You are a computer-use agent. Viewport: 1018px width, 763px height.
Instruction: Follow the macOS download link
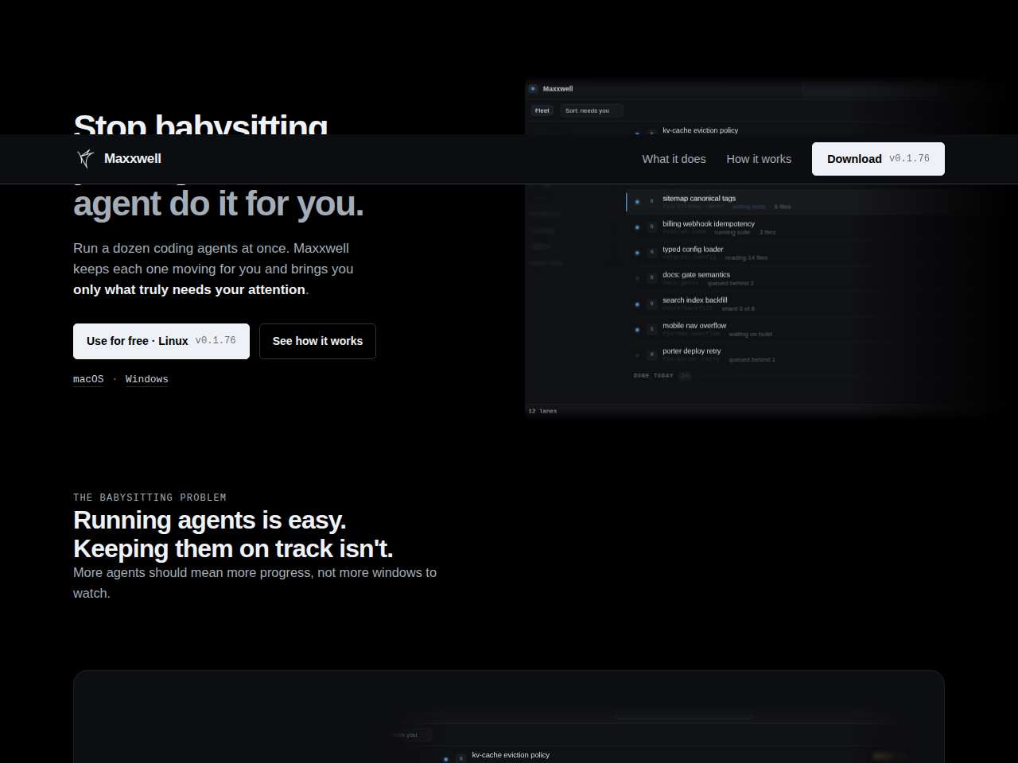pos(88,379)
